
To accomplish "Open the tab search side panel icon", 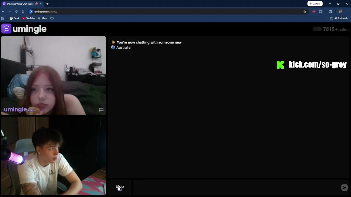I will (x=330, y=11).
